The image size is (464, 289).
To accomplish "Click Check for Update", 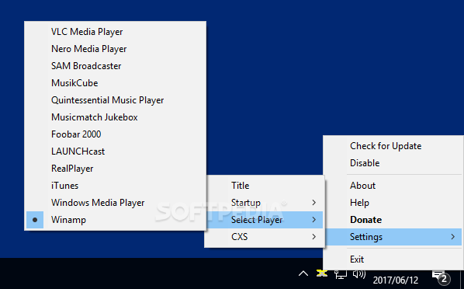I will 393,146.
